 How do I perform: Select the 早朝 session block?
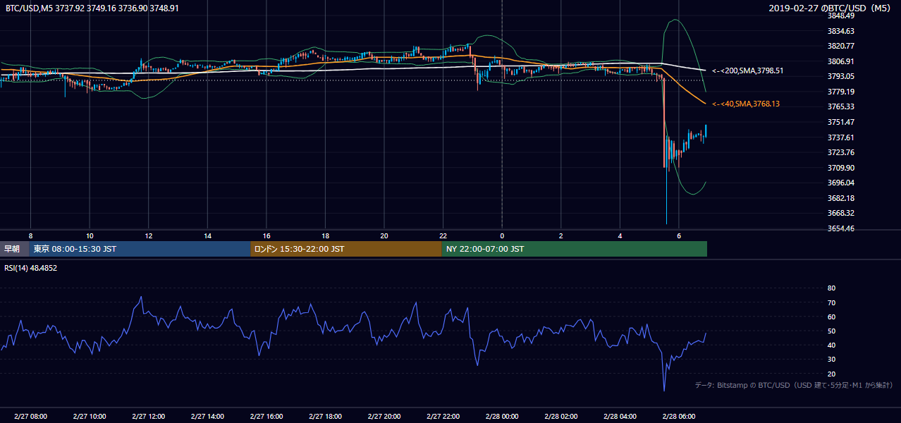(14, 249)
